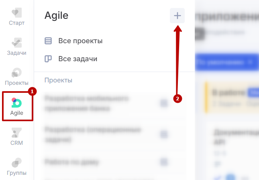Go to Задачи checkmark icon

(17, 44)
